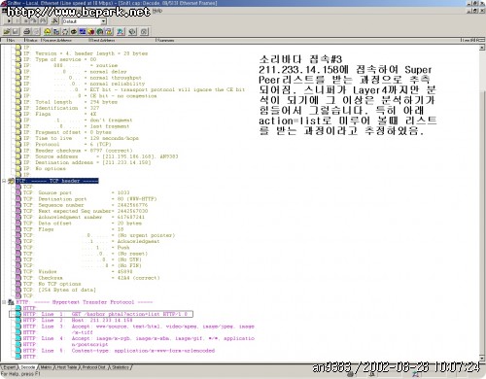The width and height of the screenshot is (486, 379).
Task: Click the Display capture binoculars icon
Action: click(43, 21)
